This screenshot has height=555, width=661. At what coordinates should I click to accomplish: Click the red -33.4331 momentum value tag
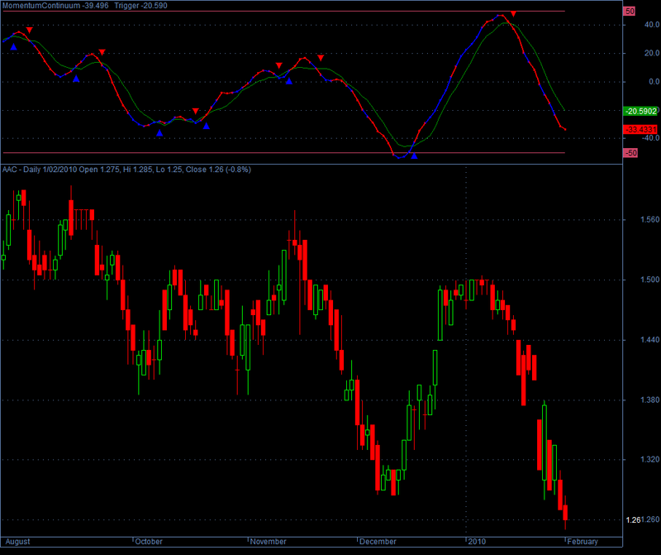tap(640, 129)
